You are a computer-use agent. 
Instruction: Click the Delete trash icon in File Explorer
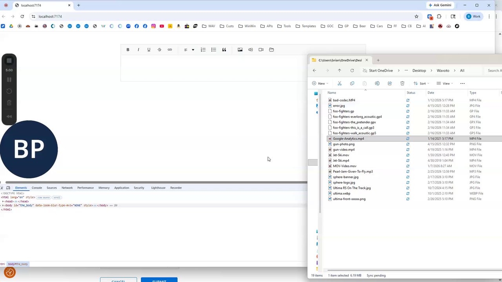point(402,83)
